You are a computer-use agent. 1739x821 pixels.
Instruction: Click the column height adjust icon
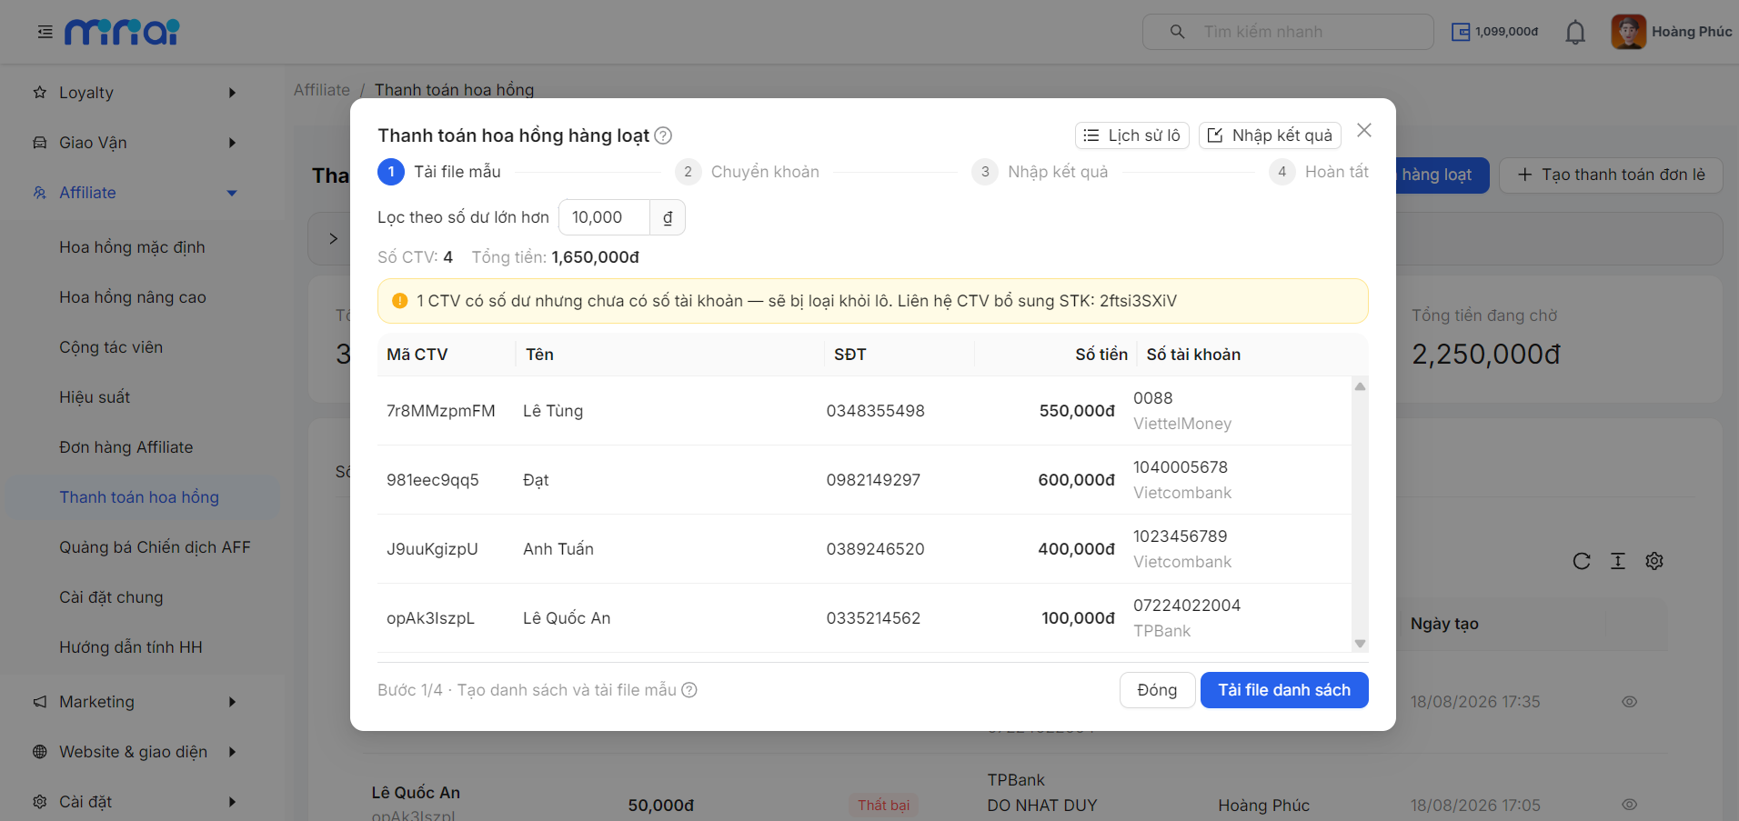(x=1618, y=561)
